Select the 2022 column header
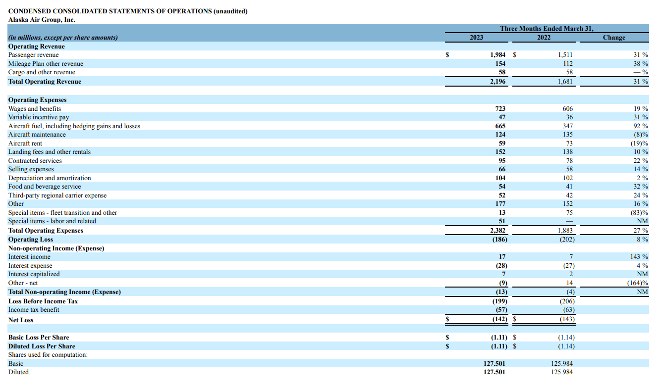 tap(544, 37)
